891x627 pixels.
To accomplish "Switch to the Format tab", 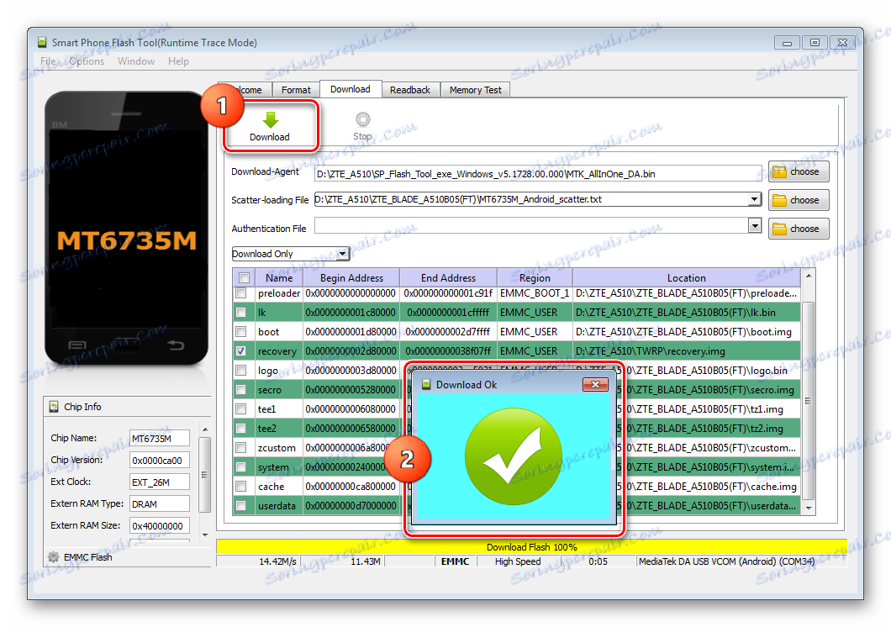I will tap(296, 90).
